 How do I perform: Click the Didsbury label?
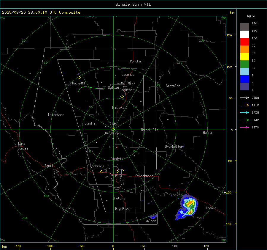[x=112, y=133]
